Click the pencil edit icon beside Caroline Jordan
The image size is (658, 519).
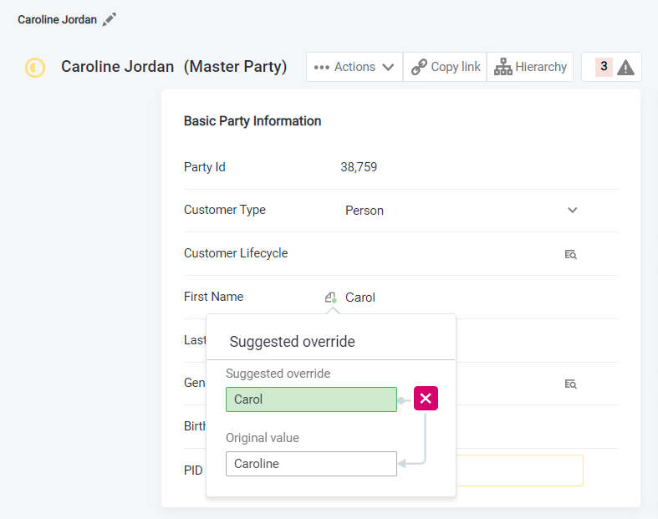110,19
